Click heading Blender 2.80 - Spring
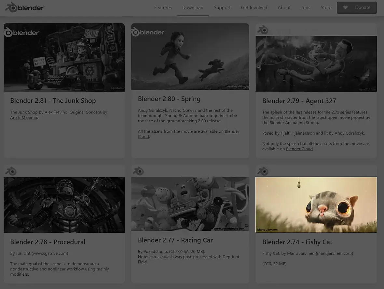Image resolution: width=384 pixels, height=289 pixels. [x=169, y=99]
